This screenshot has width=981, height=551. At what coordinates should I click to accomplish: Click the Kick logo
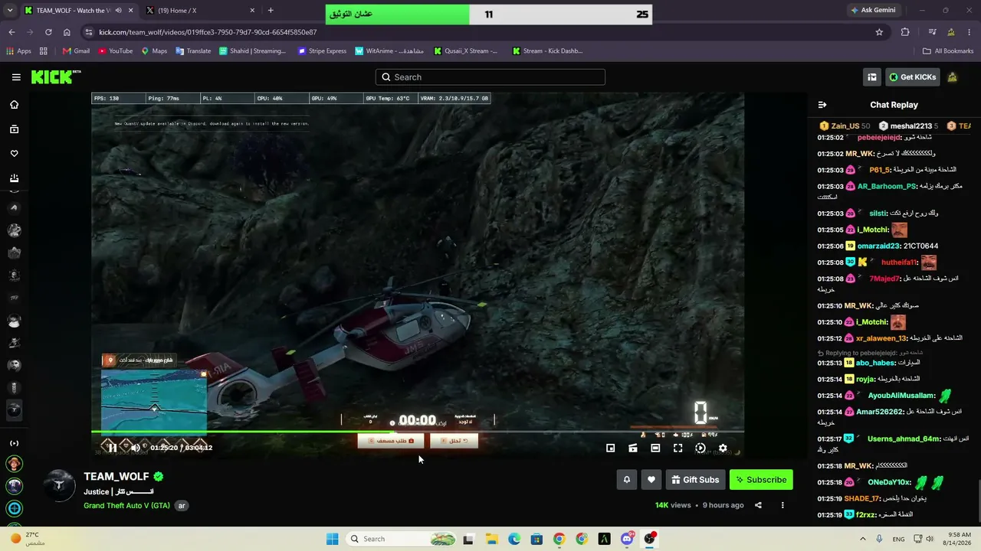click(56, 77)
